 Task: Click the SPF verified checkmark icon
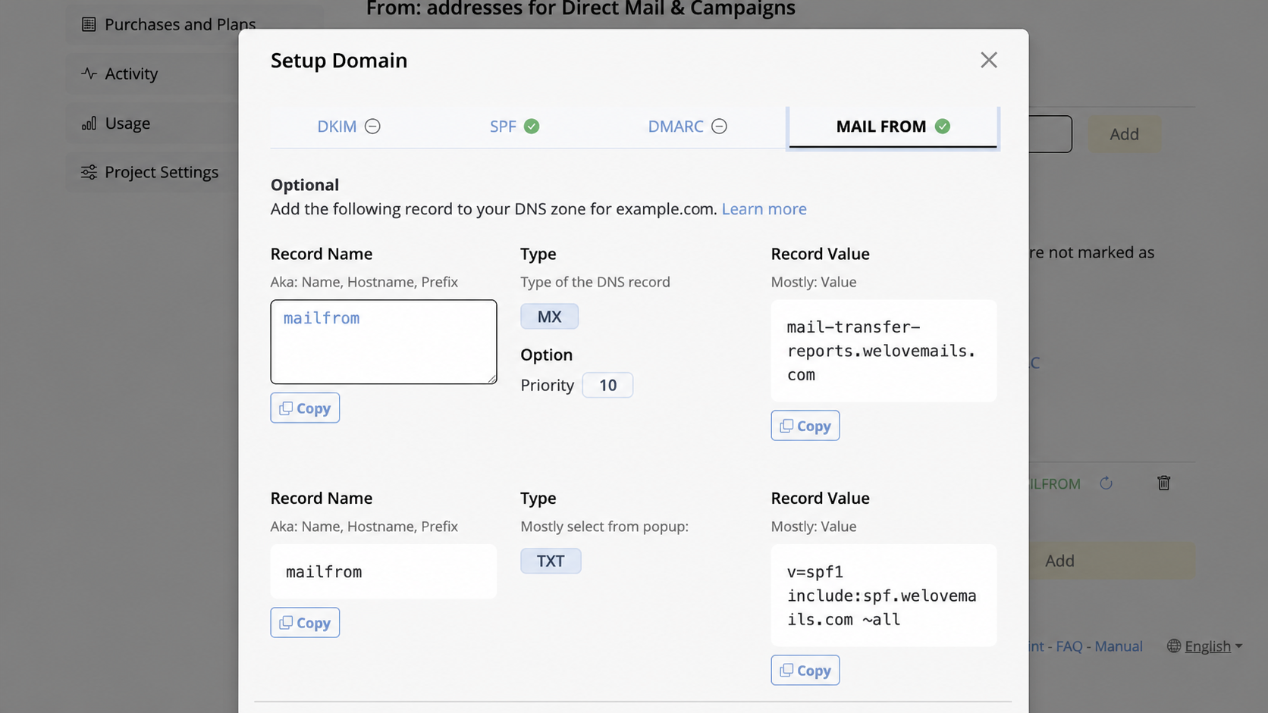point(532,127)
